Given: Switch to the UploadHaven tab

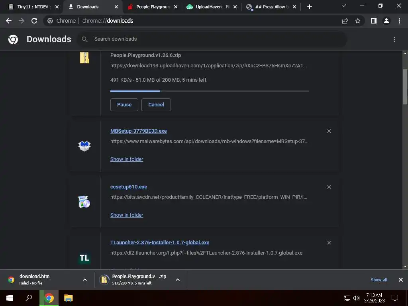Looking at the screenshot, I should pyautogui.click(x=212, y=7).
